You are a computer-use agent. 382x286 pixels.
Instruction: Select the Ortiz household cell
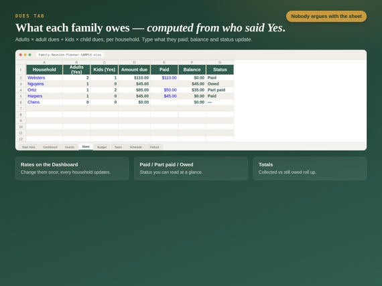(x=44, y=90)
